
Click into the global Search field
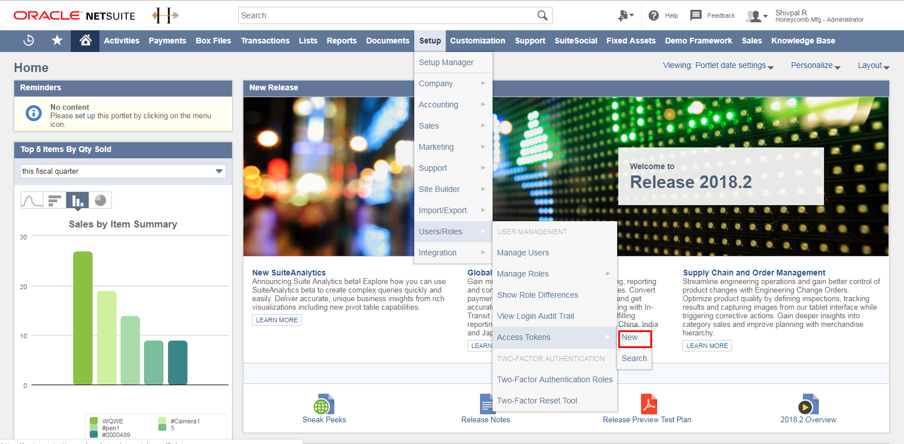click(387, 15)
